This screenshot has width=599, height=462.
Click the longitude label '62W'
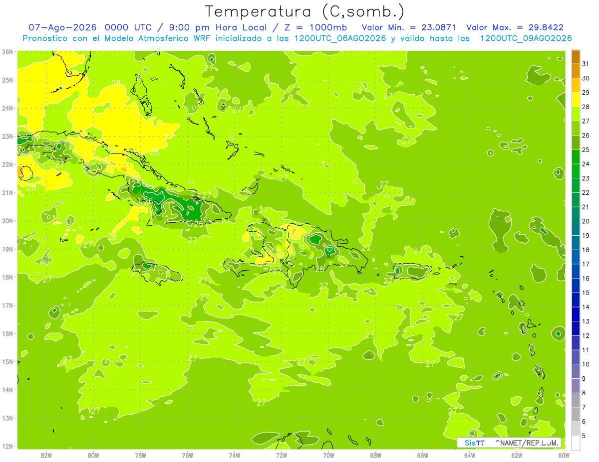tap(517, 456)
